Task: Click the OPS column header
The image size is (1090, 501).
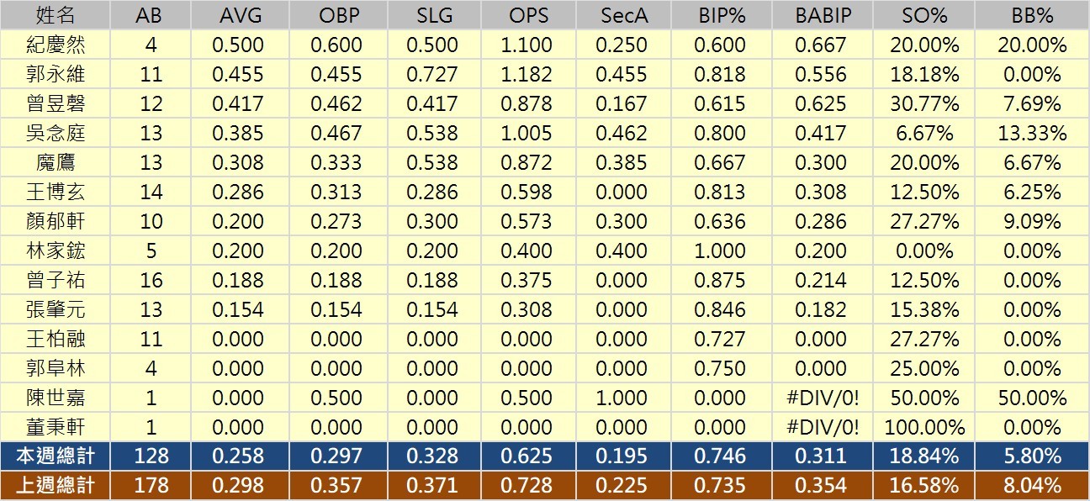Action: point(529,15)
